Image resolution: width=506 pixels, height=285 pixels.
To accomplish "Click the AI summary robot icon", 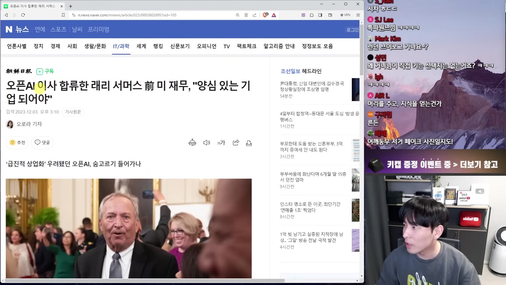I will click(192, 143).
